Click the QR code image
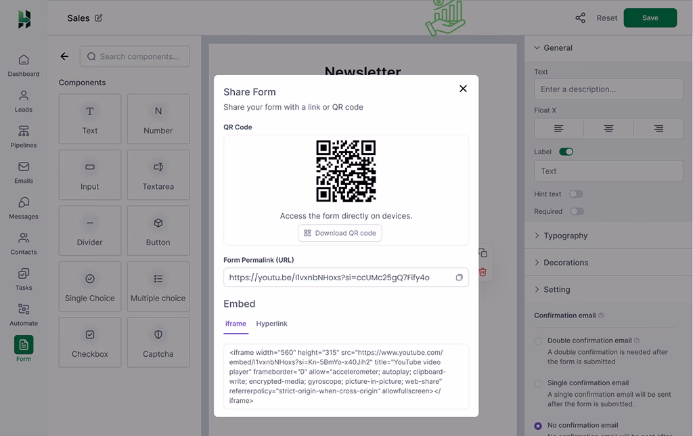Screen dimensions: 693x436 (x=346, y=171)
